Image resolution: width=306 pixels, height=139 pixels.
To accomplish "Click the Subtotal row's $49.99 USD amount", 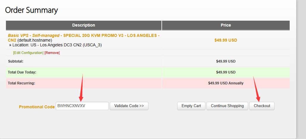I will click(226, 61).
